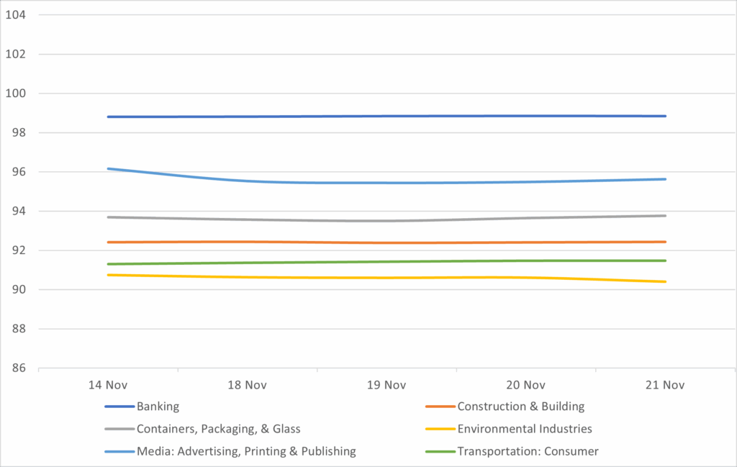The height and width of the screenshot is (467, 737).
Task: Select the 19 Nov axis label
Action: 386,385
